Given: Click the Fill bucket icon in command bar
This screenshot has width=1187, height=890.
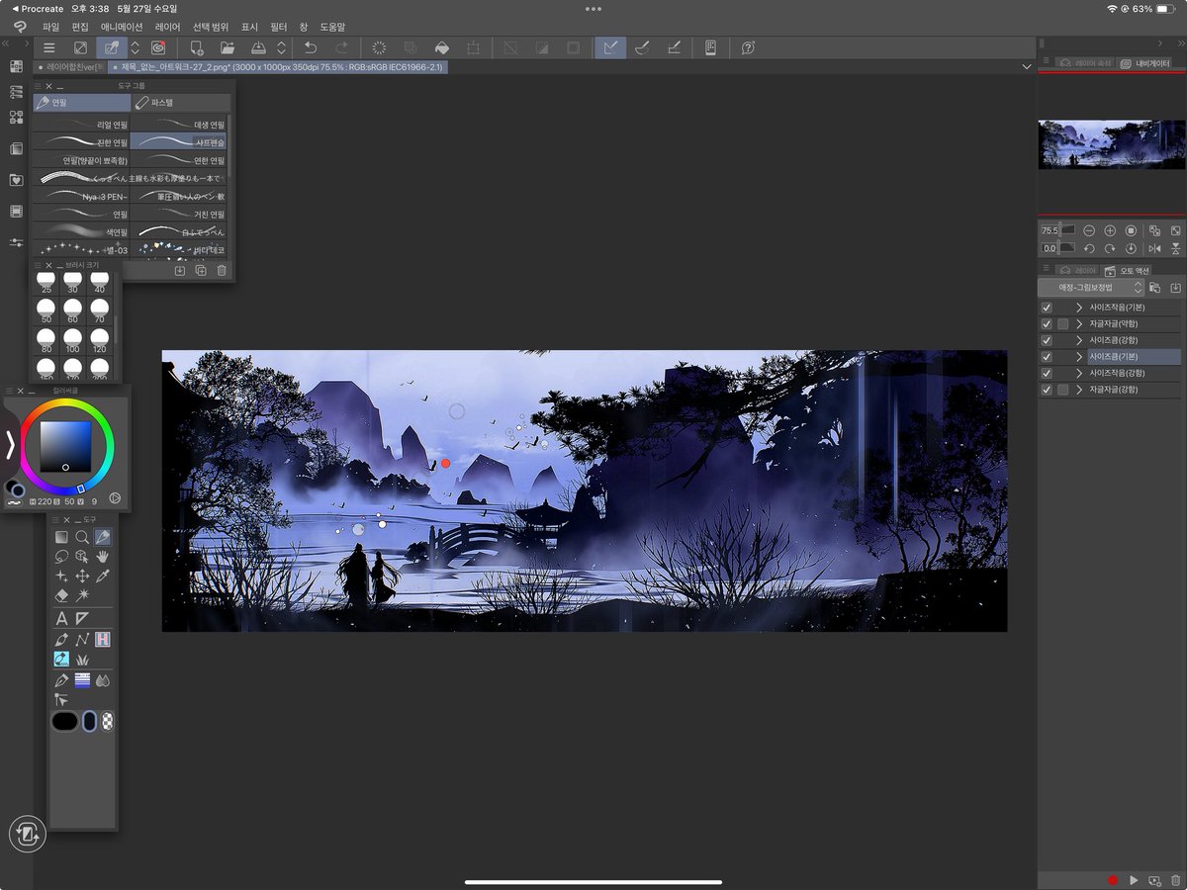Looking at the screenshot, I should coord(442,47).
